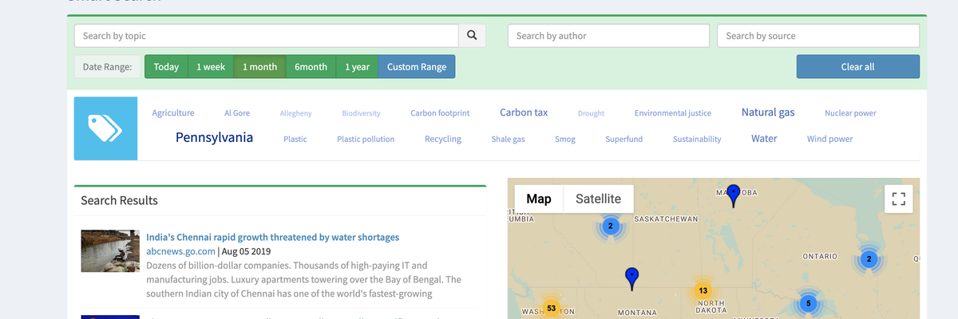The height and width of the screenshot is (319, 958).
Task: Focus the Search by author field
Action: pos(608,36)
